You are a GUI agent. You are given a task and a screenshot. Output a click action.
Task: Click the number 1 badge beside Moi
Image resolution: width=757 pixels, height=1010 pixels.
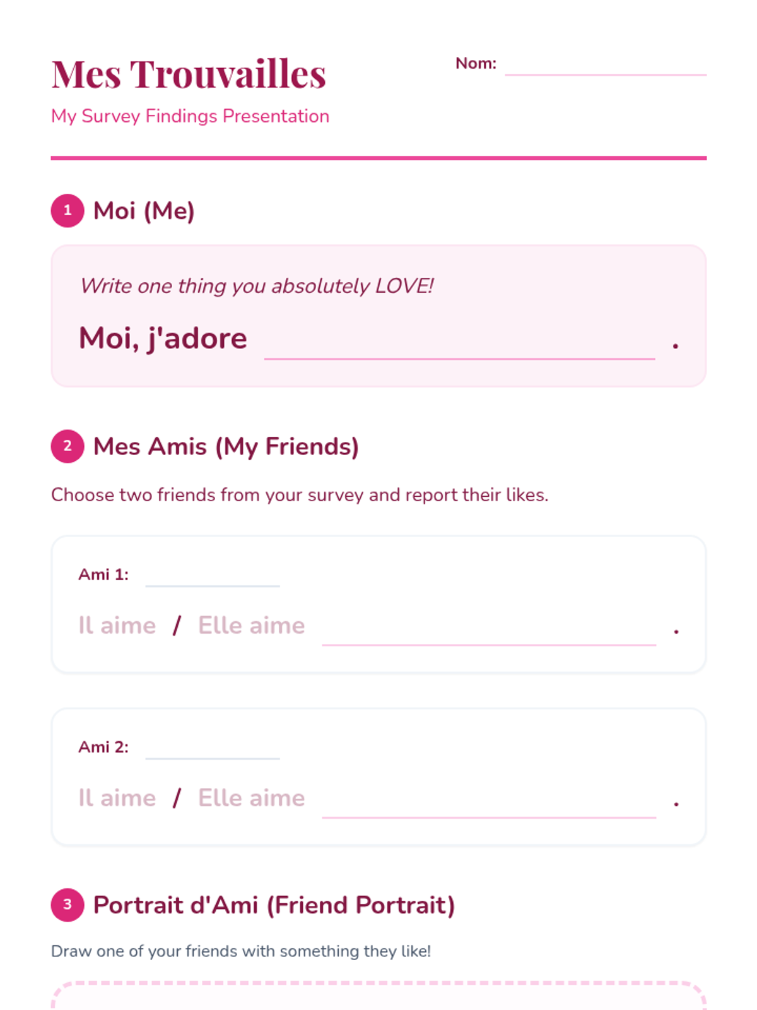tap(67, 211)
